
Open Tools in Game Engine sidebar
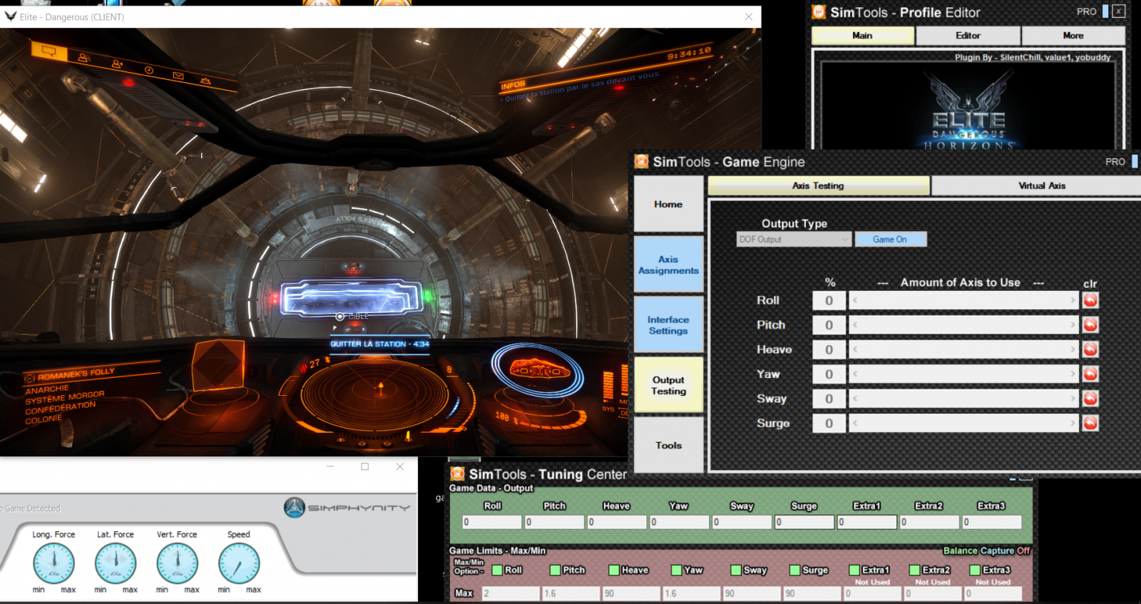coord(668,445)
